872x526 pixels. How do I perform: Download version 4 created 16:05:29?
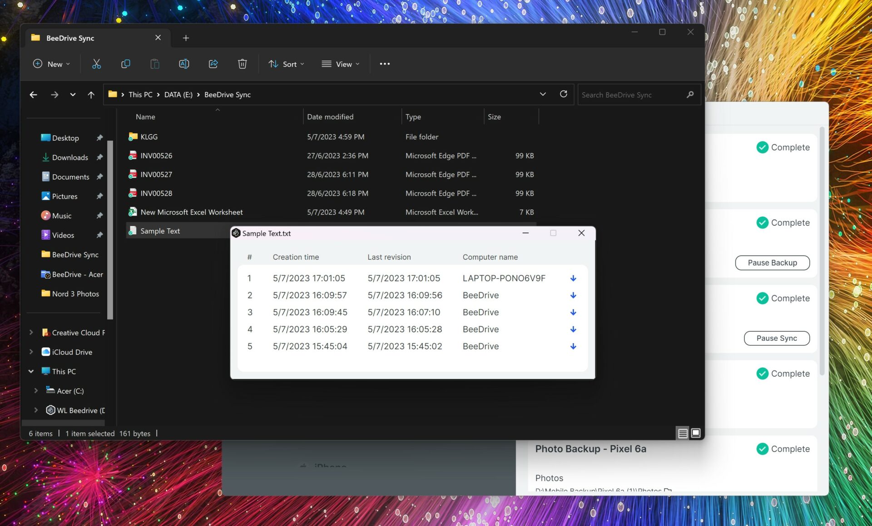573,329
